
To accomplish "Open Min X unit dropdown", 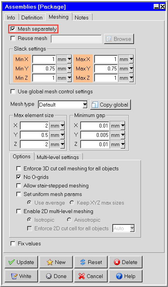I will tap(69, 59).
